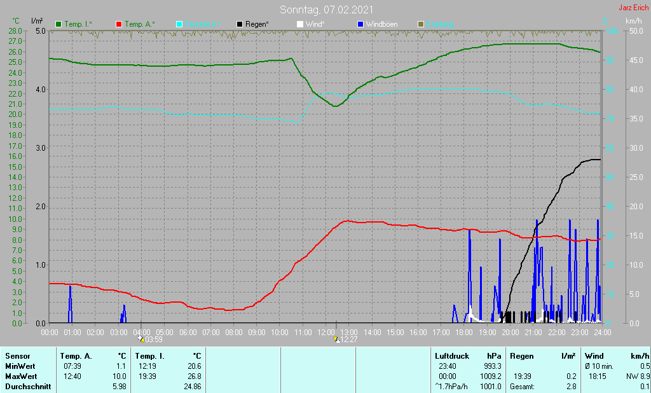
Task: Click the olive legend square beside Windböen
Action: pos(420,24)
